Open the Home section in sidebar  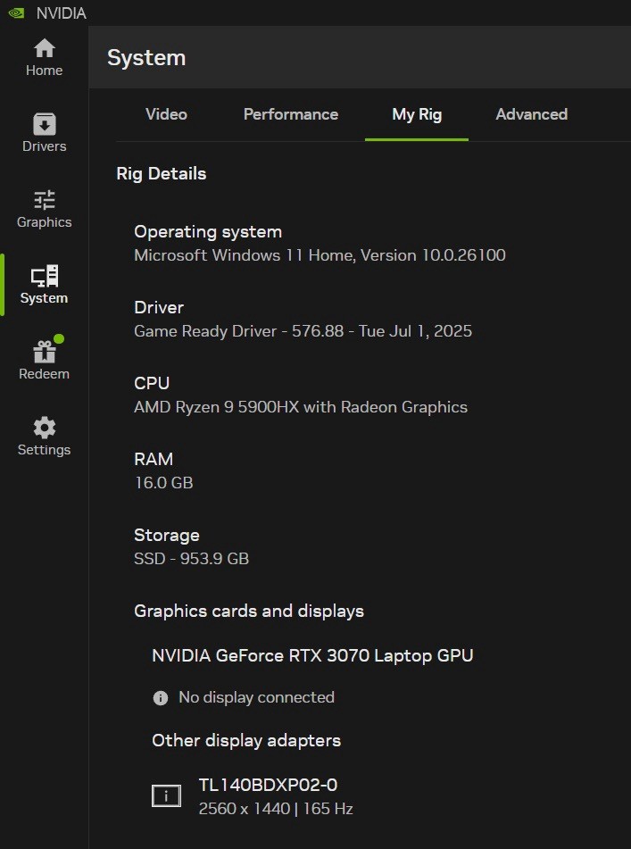click(45, 57)
